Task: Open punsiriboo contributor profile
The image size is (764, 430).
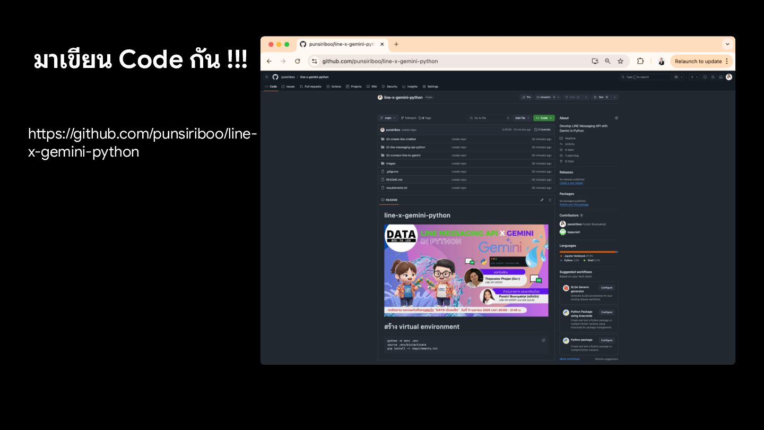Action: (x=574, y=224)
